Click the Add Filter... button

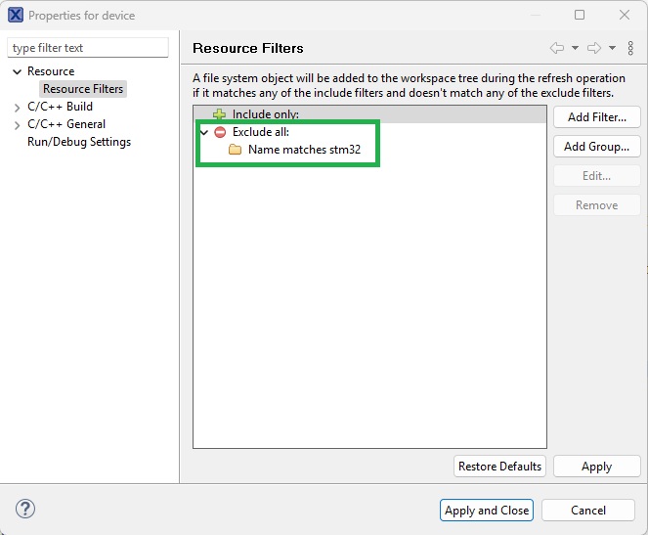596,117
